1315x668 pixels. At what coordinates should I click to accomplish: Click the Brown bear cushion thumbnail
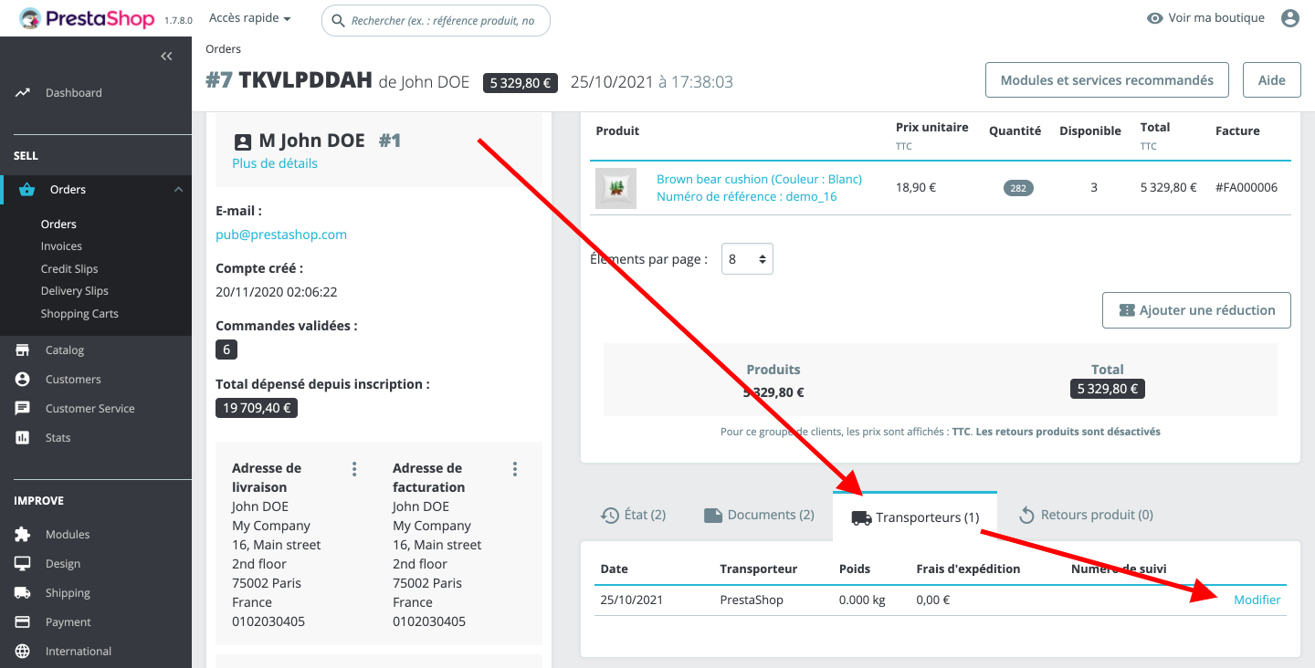(616, 188)
